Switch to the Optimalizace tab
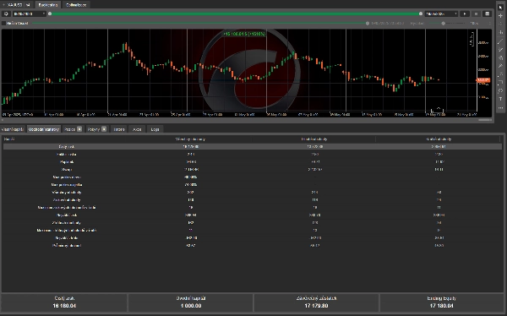 click(x=76, y=5)
